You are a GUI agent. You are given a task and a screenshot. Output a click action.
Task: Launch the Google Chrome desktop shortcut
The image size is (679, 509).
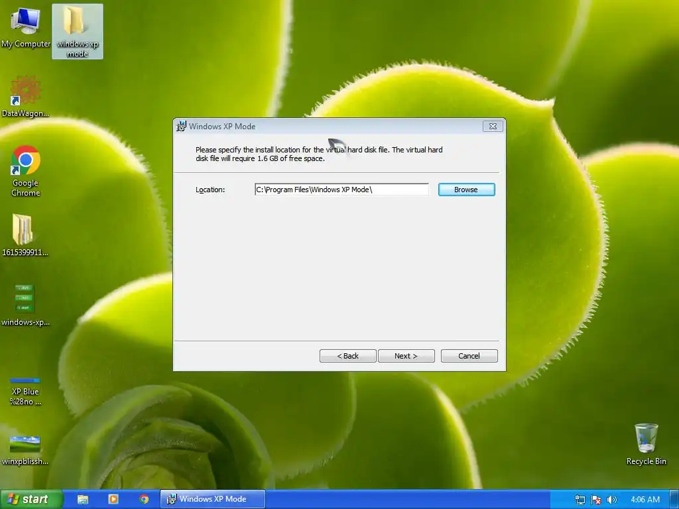tap(26, 170)
